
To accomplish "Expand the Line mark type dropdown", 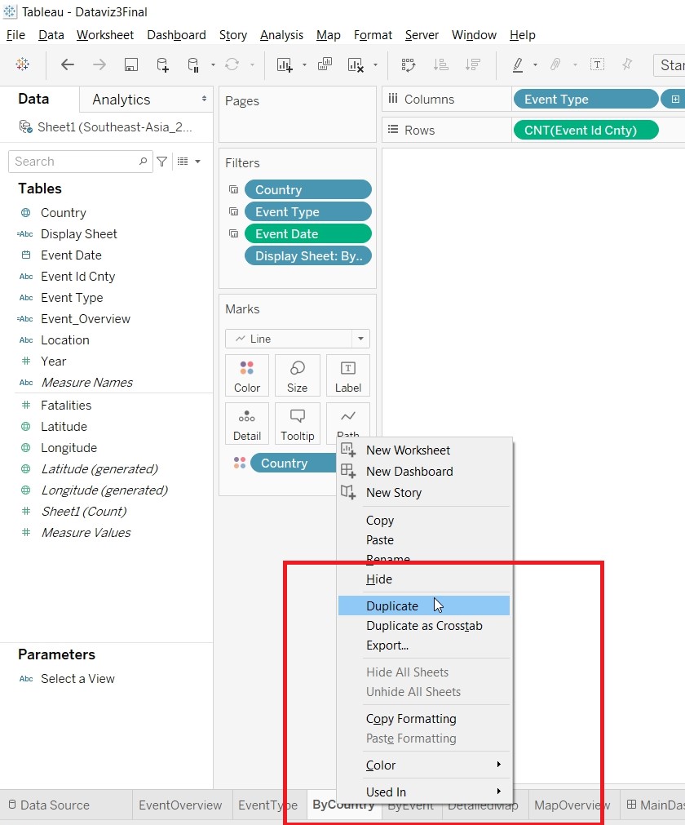I will pos(360,339).
